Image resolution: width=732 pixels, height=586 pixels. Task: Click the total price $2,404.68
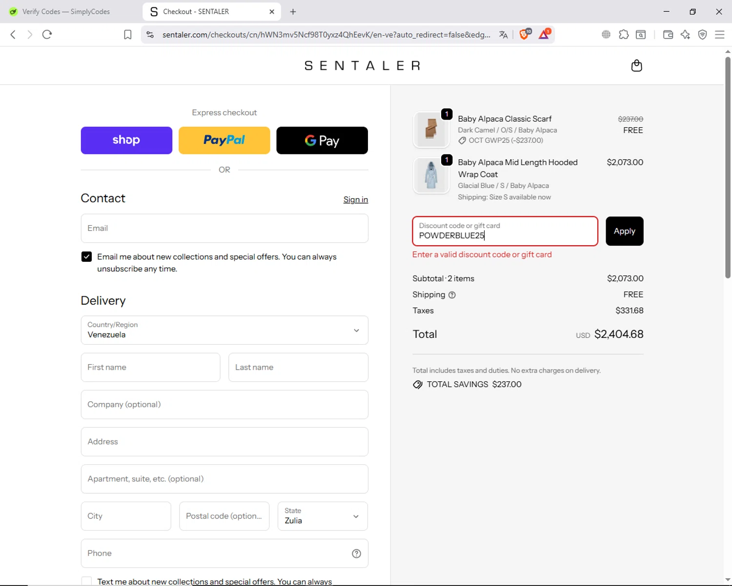point(619,335)
